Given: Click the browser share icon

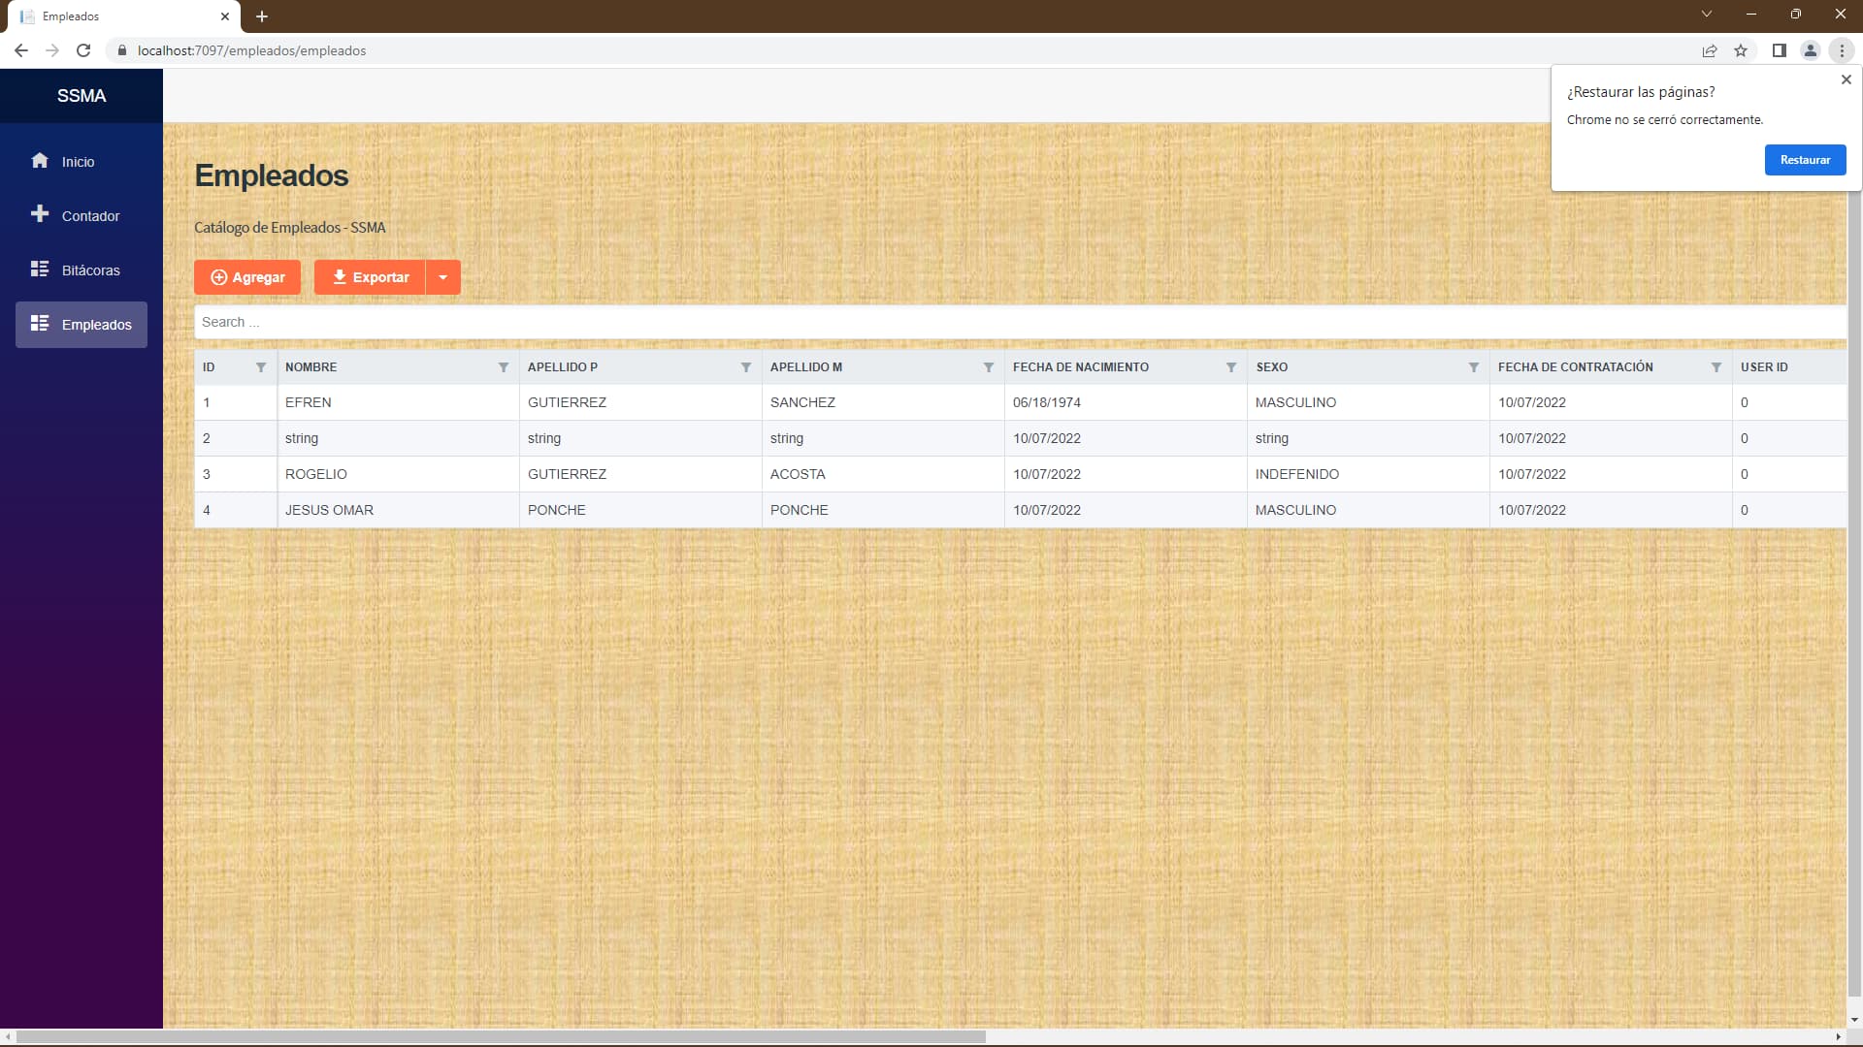Looking at the screenshot, I should pos(1709,50).
